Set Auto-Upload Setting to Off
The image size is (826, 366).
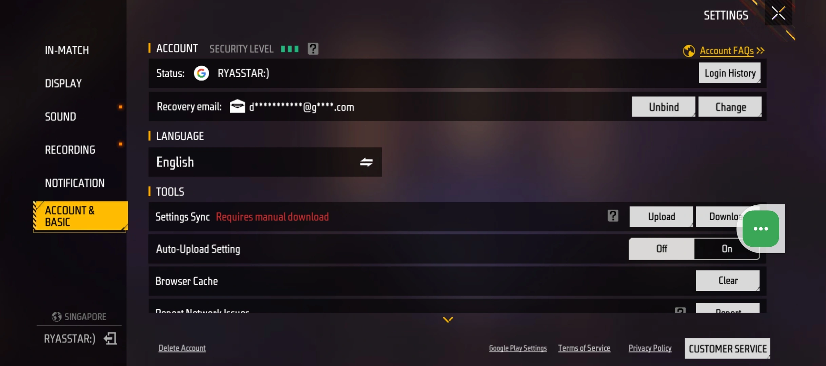(x=661, y=249)
